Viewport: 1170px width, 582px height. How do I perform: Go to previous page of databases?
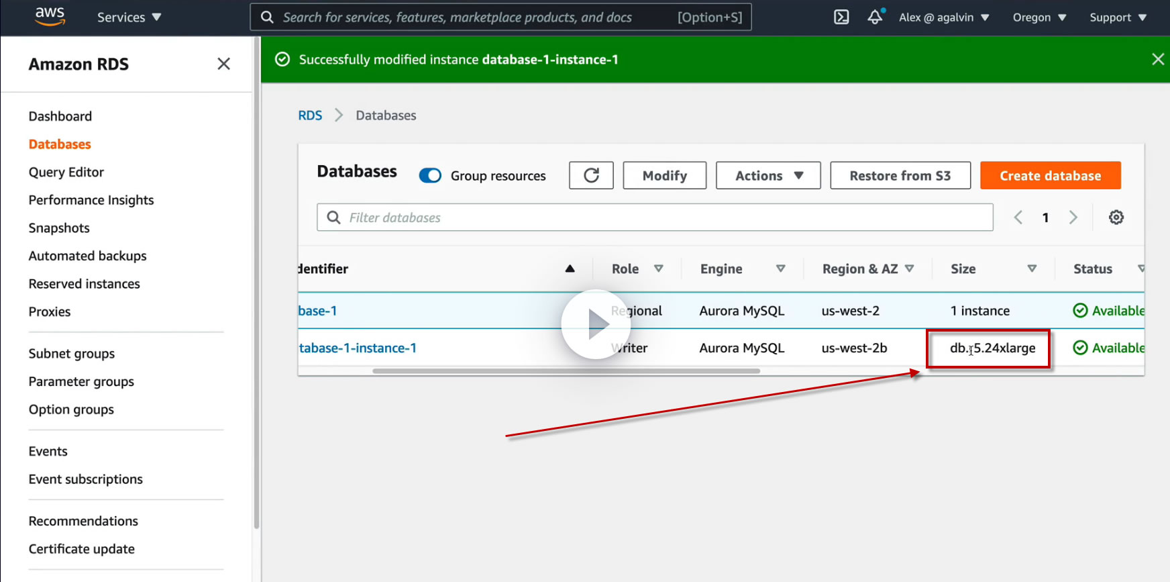tap(1018, 217)
